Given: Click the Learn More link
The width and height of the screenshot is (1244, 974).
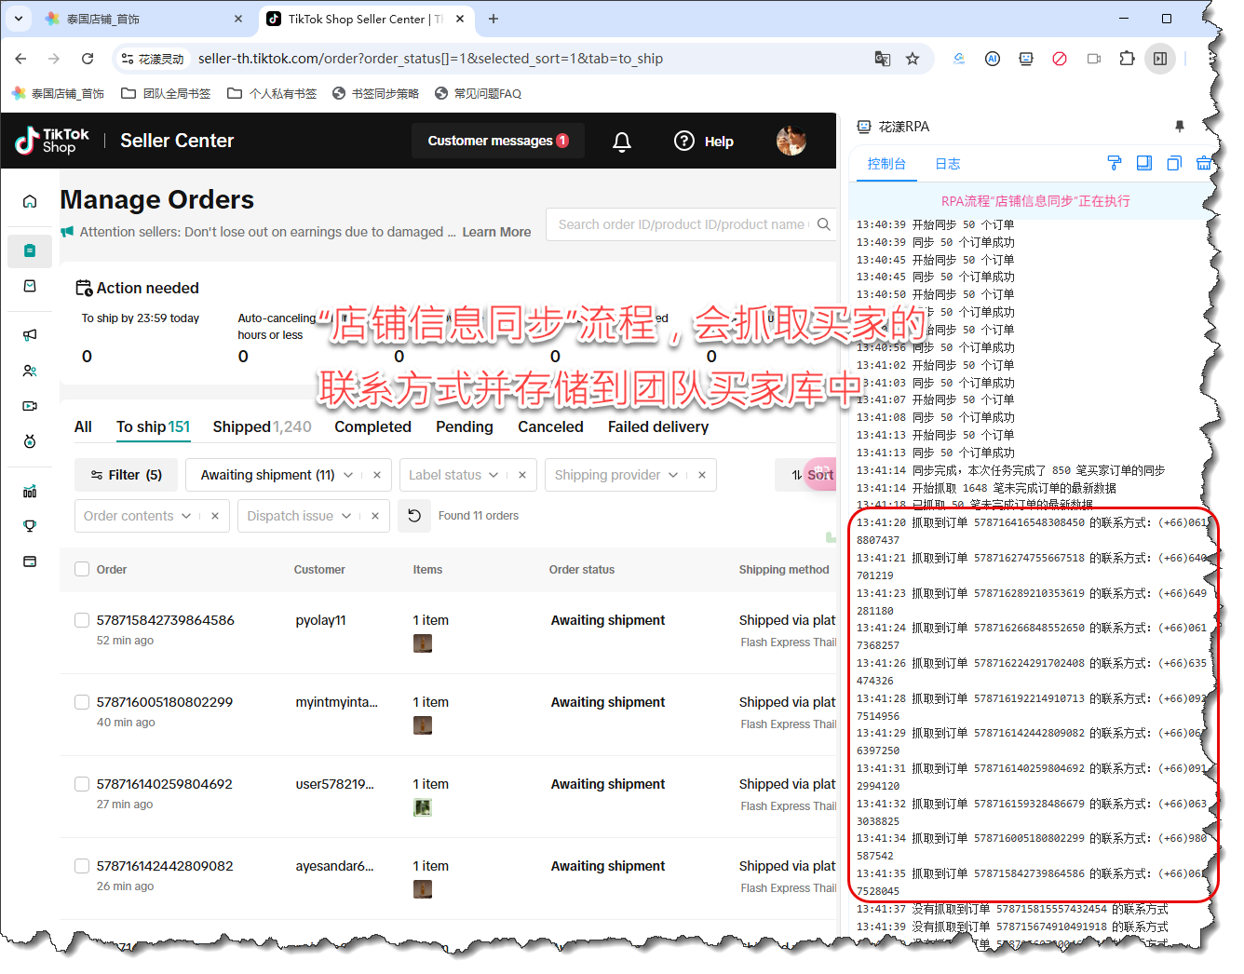Looking at the screenshot, I should pos(496,232).
